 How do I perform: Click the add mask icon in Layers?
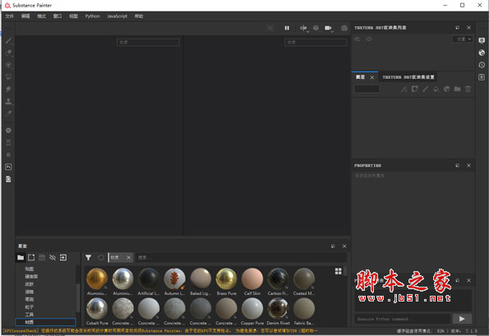click(x=415, y=90)
